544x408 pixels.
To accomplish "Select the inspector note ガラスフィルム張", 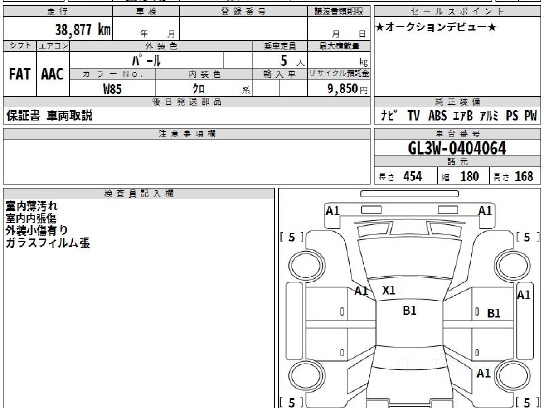I will click(48, 243).
